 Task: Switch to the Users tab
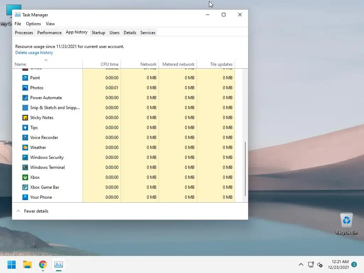click(x=114, y=33)
